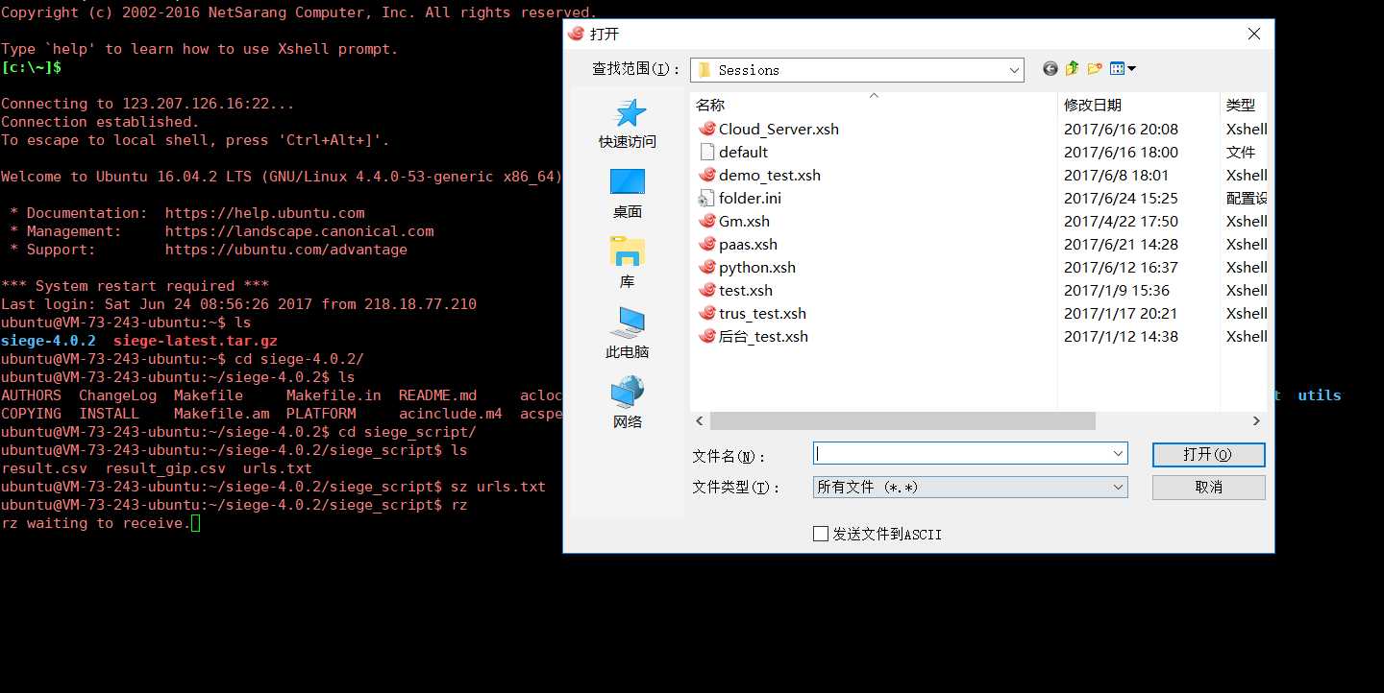Screen dimensions: 1384x693
Task: Go to Desktop in the places sidebar
Action: [628, 194]
